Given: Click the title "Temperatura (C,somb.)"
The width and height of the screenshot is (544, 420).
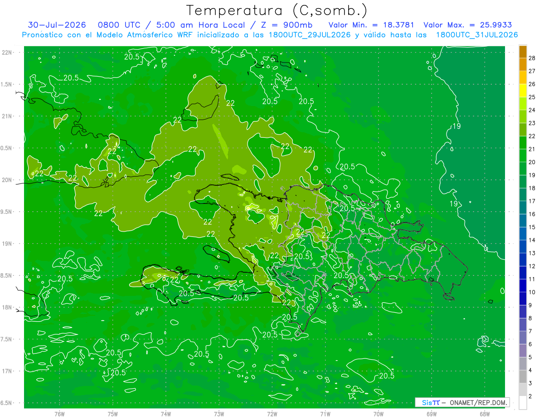Looking at the screenshot, I should [x=277, y=11].
